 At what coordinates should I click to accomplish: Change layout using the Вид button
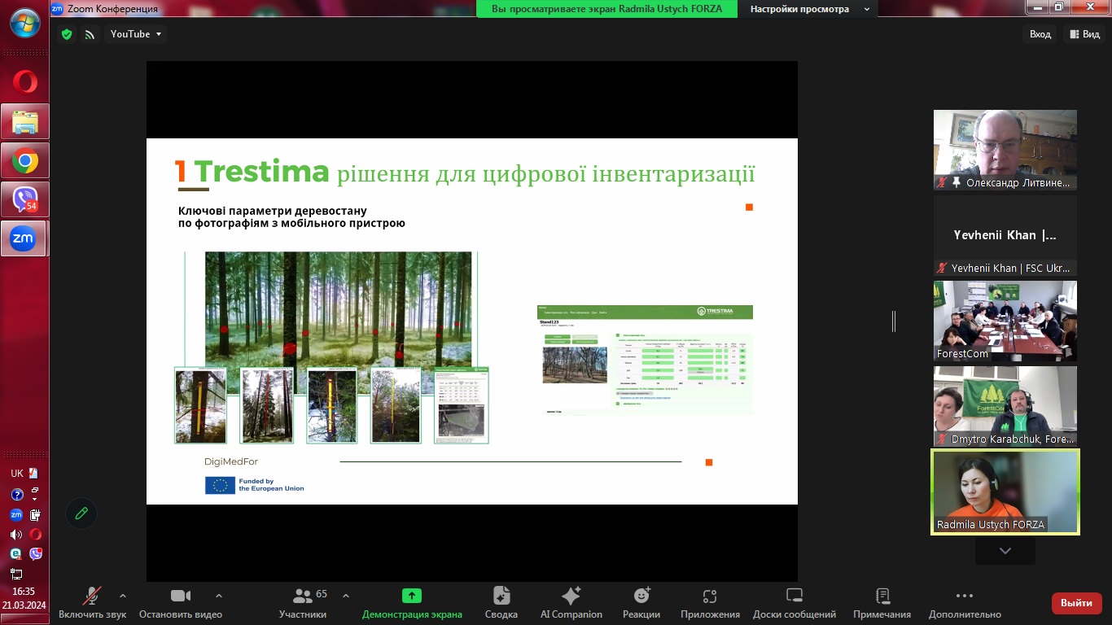[1085, 34]
